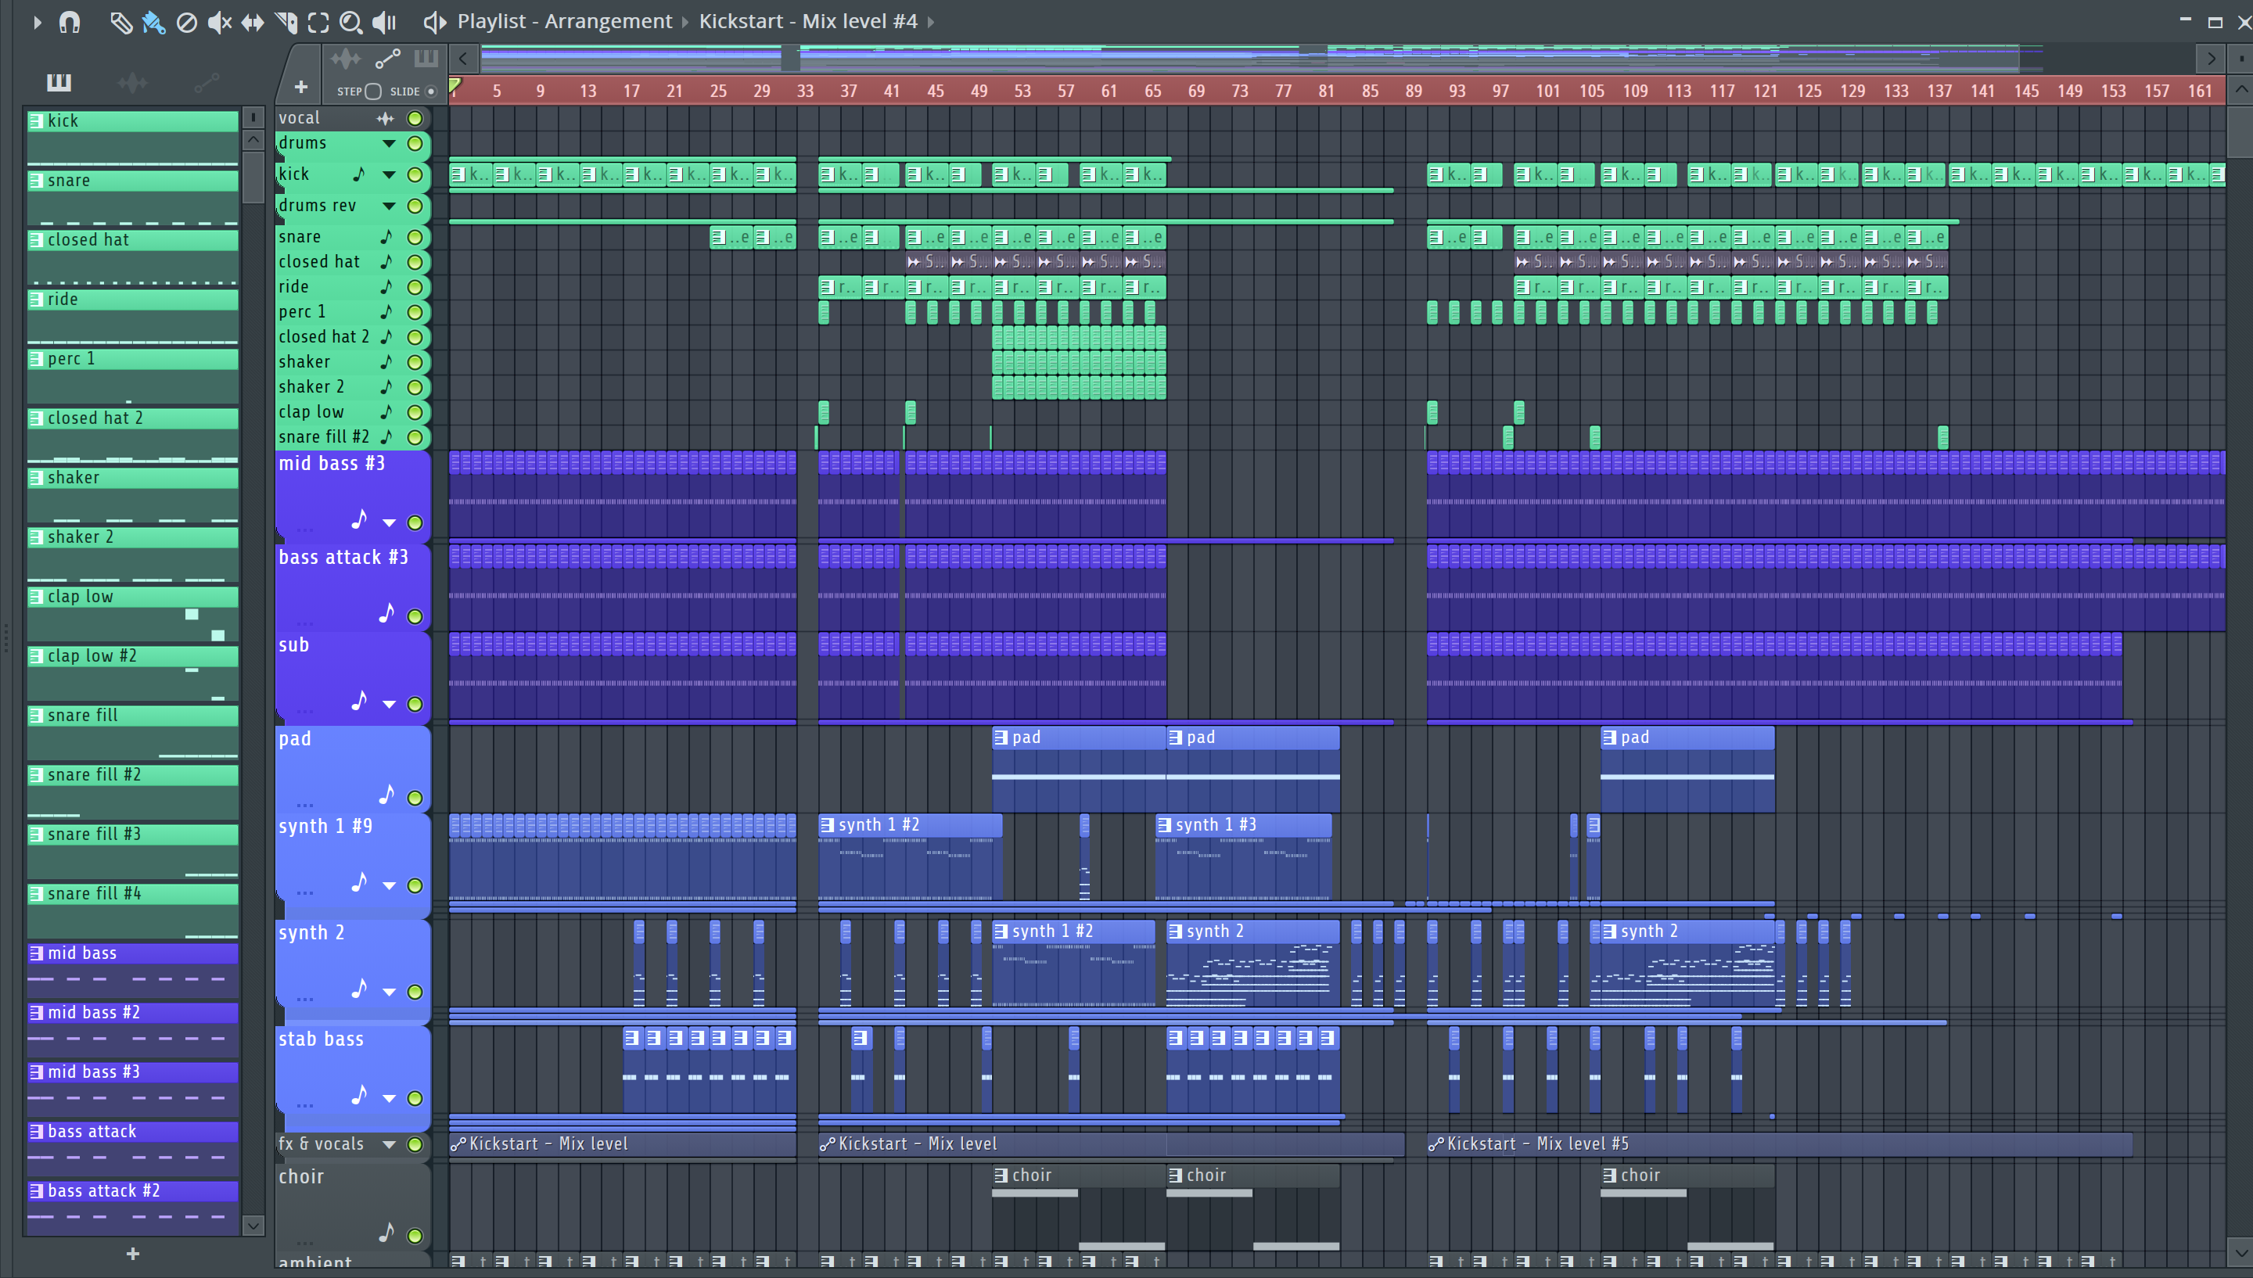
Task: Mute the closed hat track LED
Action: 415,263
